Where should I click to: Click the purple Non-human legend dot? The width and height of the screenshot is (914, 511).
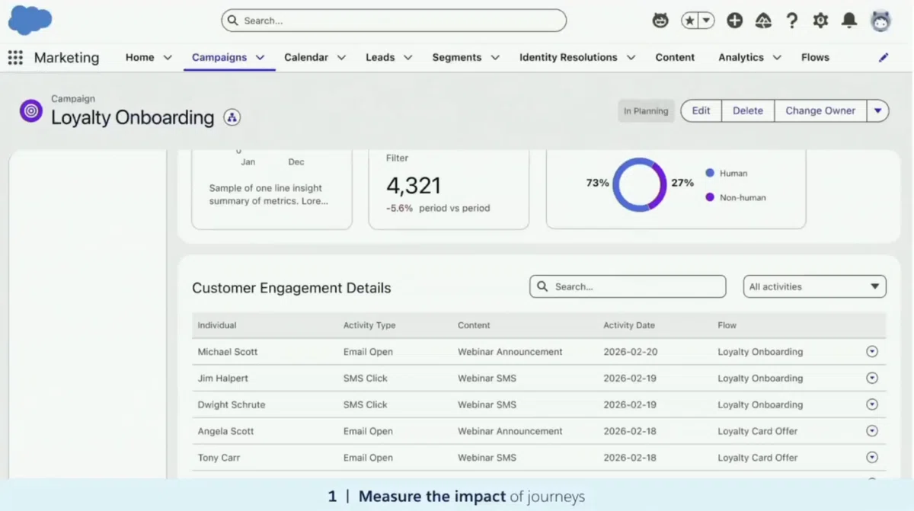coord(710,197)
